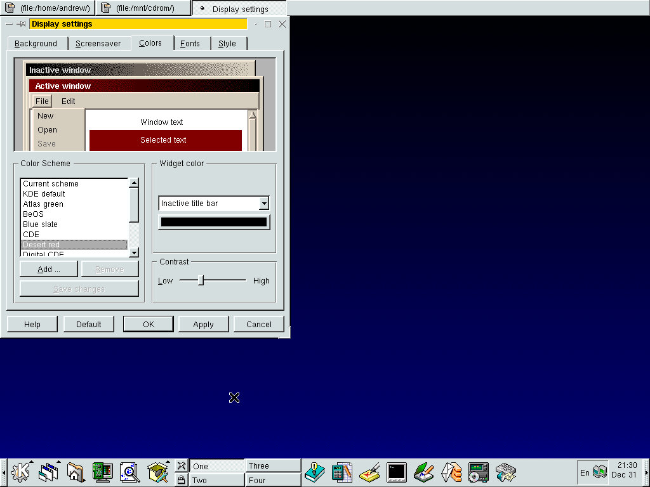The width and height of the screenshot is (650, 487).
Task: Click the pin sticky window icon
Action: [x=21, y=24]
